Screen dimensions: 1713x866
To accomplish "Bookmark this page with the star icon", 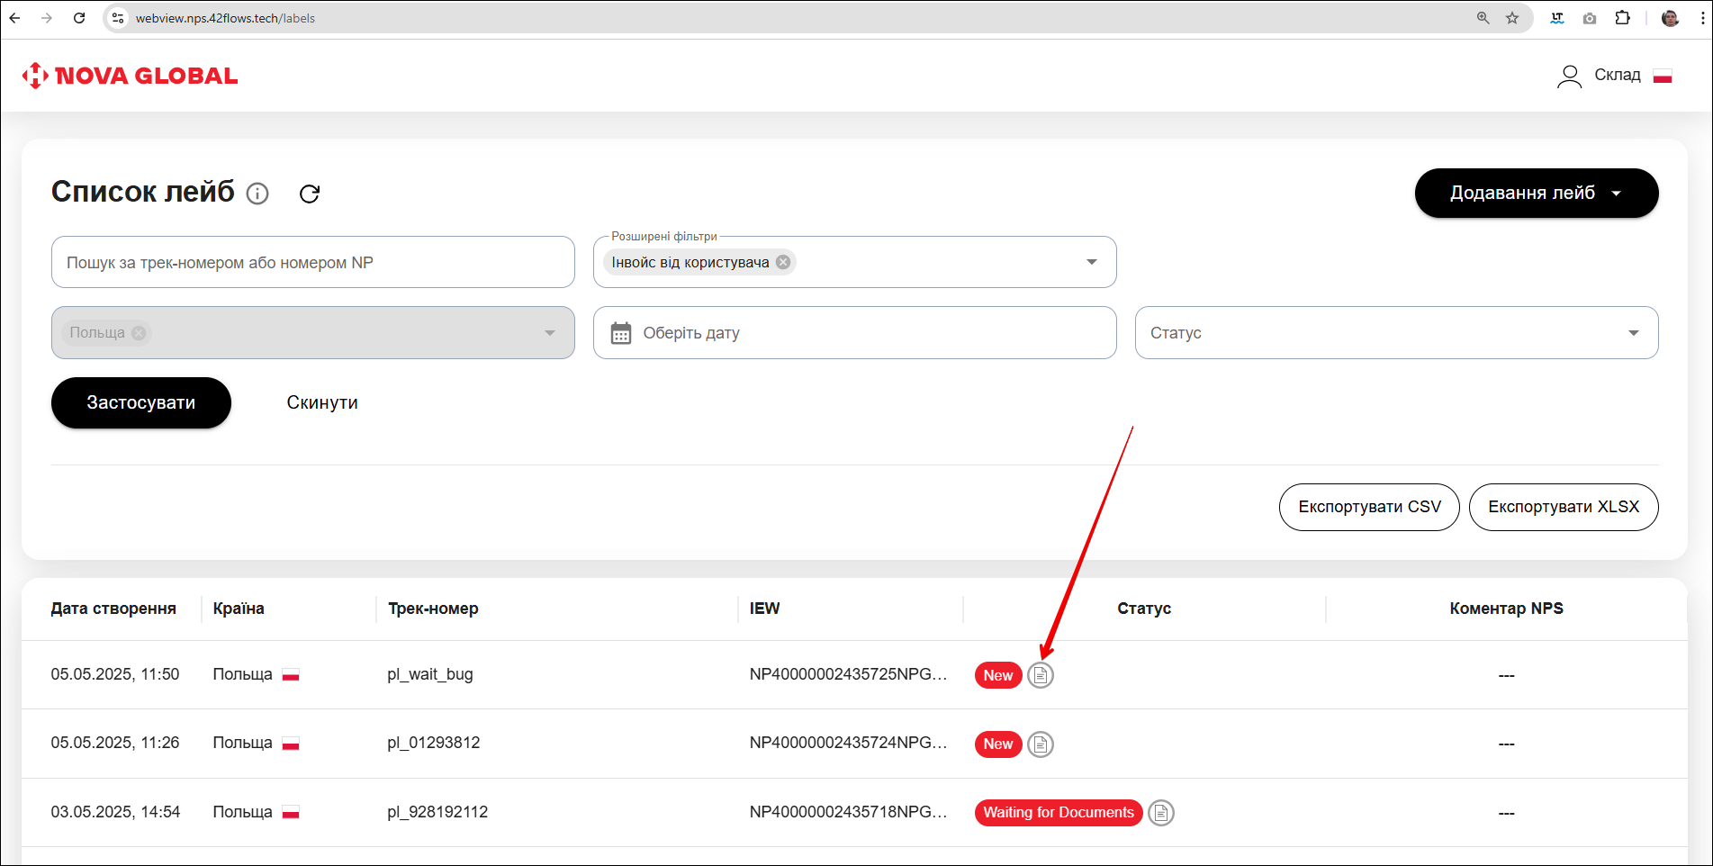I will coord(1512,18).
